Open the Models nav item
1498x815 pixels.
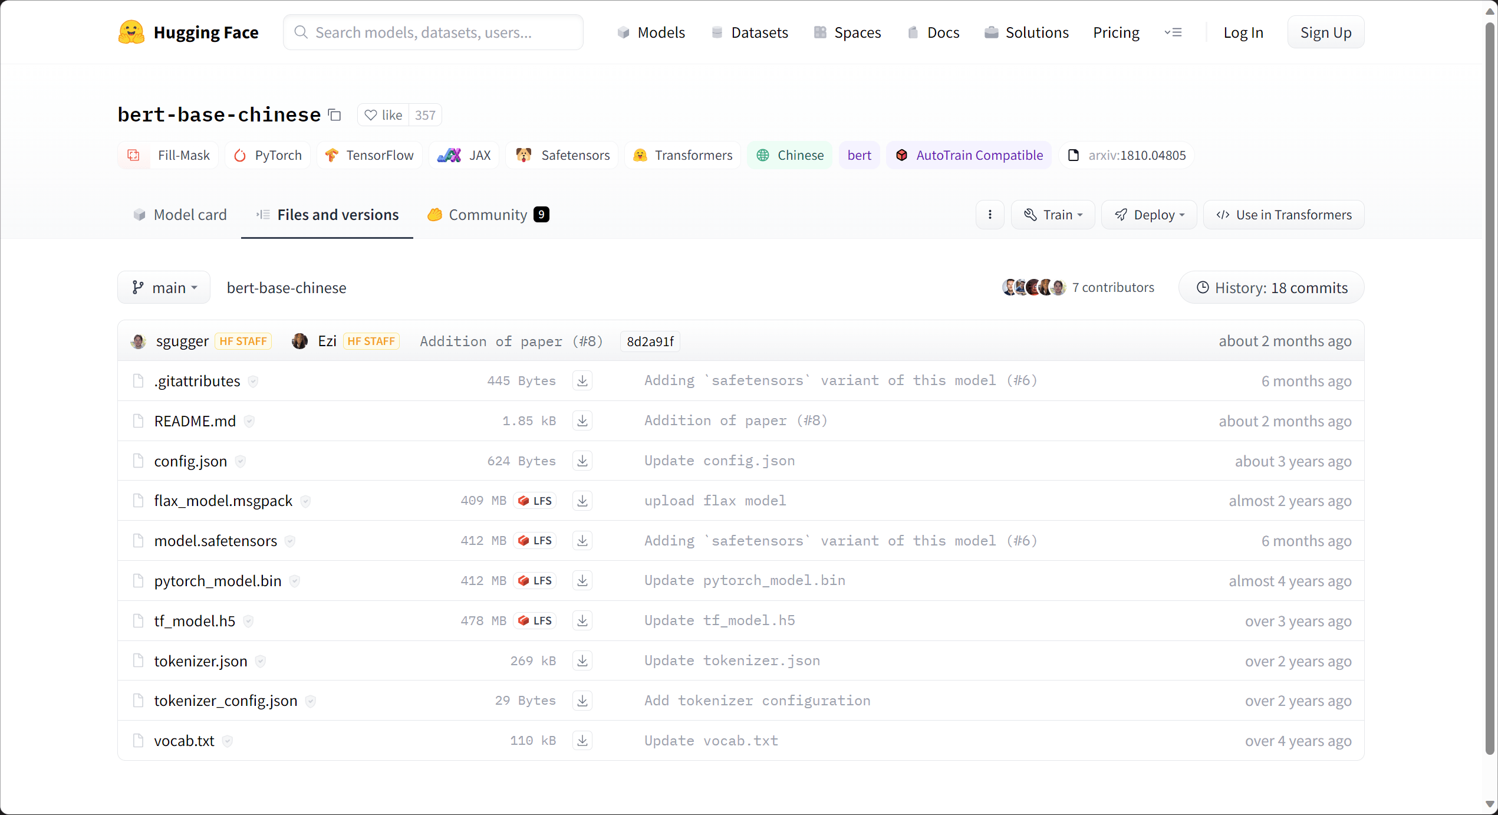pos(651,32)
